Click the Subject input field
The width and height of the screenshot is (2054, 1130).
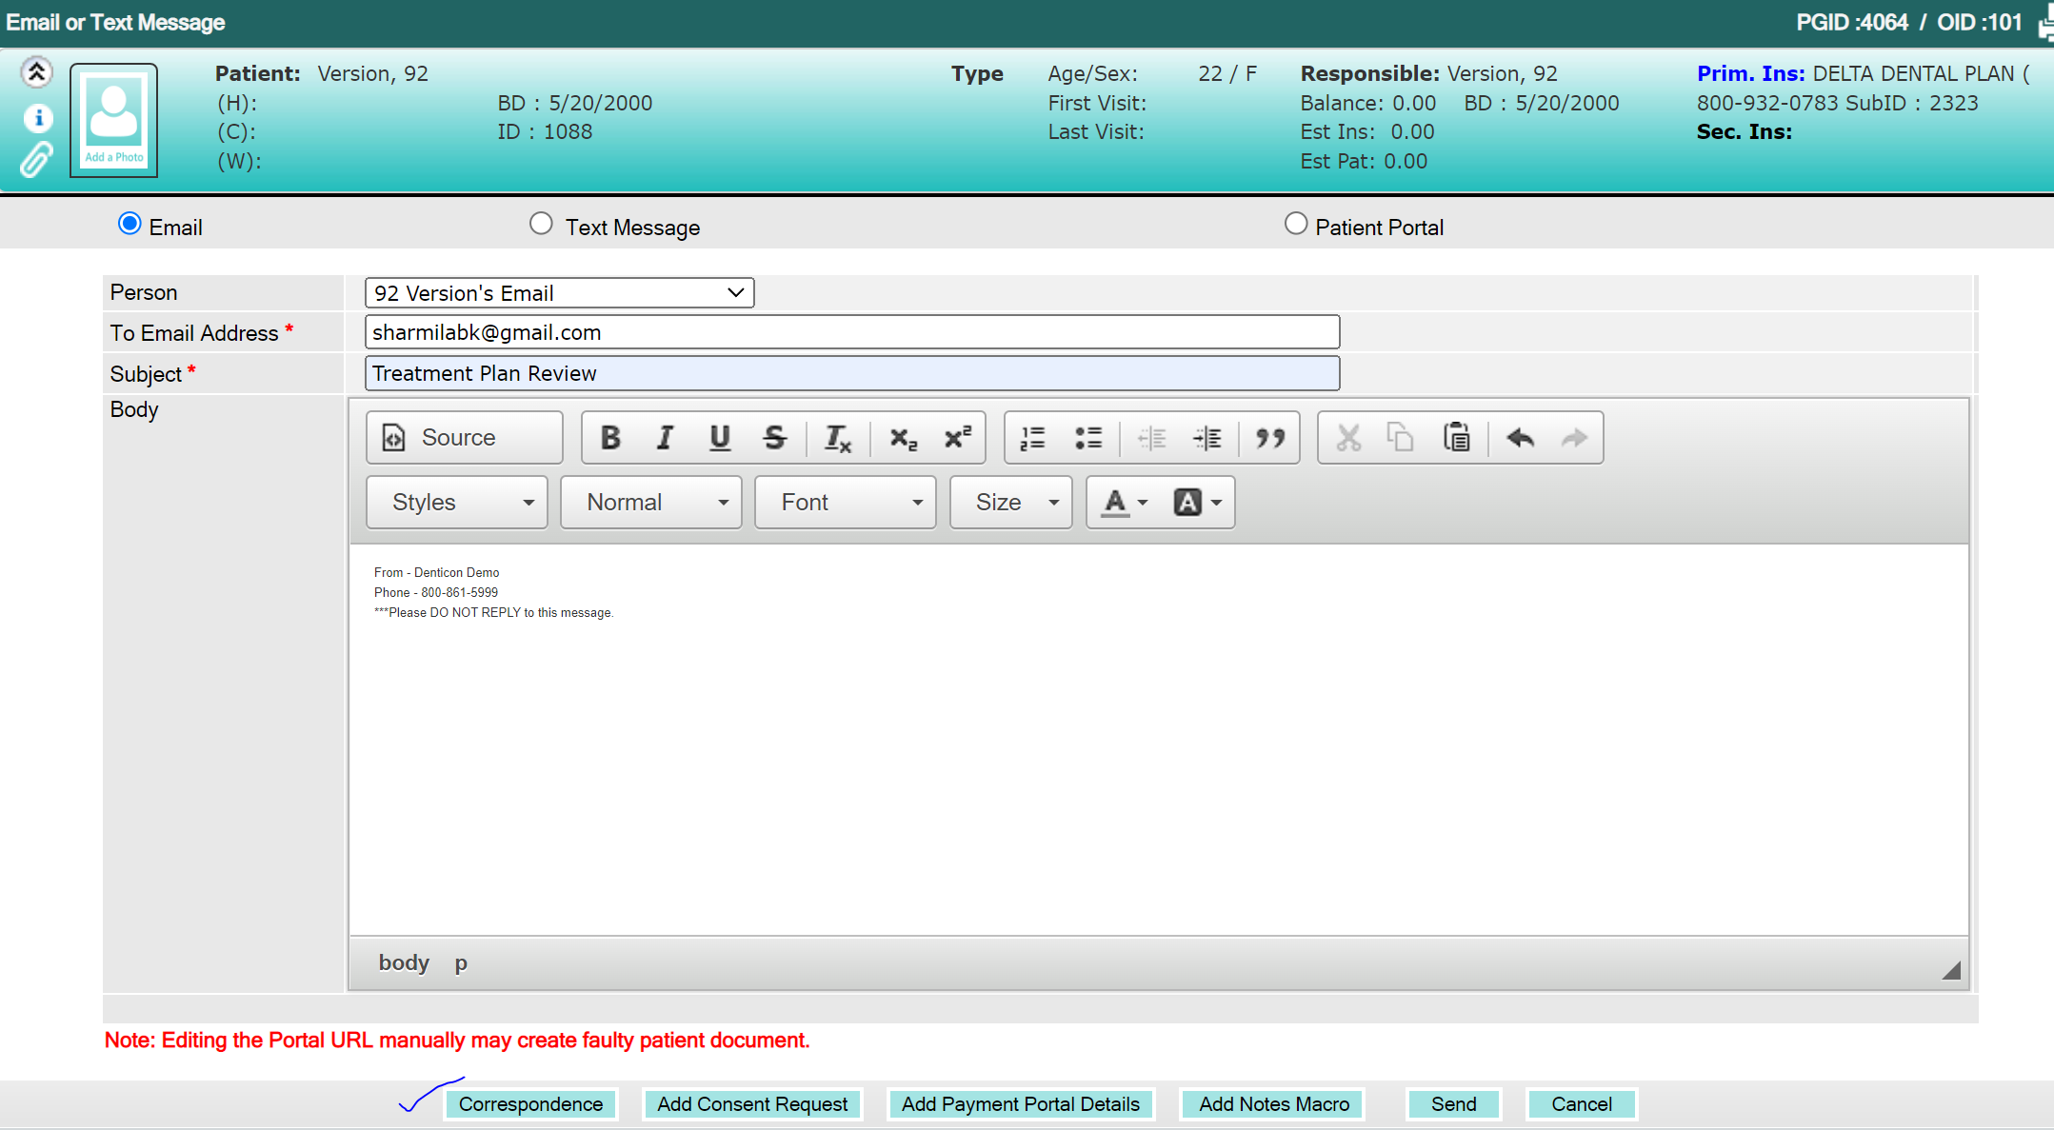[852, 373]
